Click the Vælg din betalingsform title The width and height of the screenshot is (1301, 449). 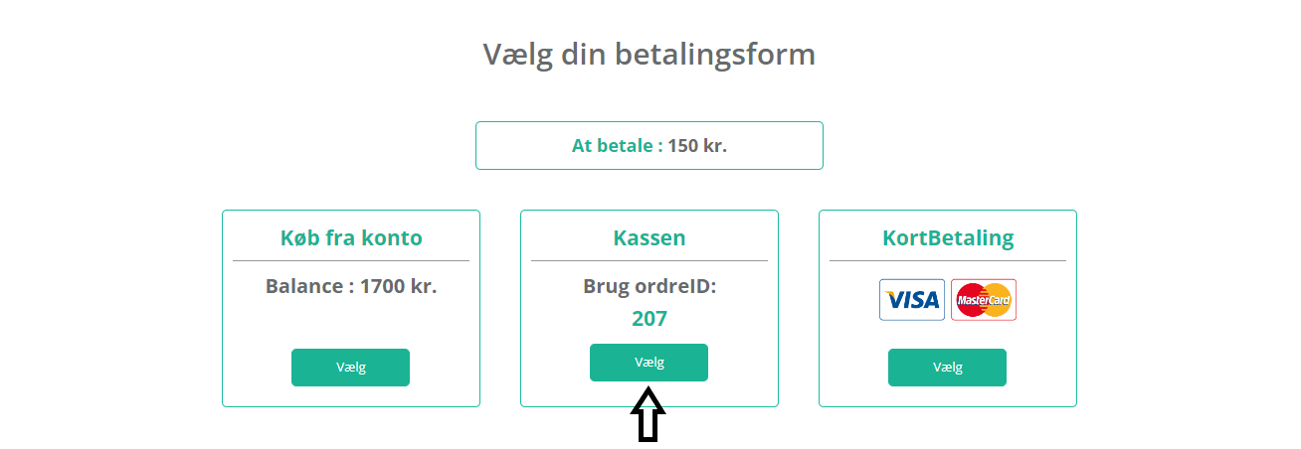pos(650,54)
